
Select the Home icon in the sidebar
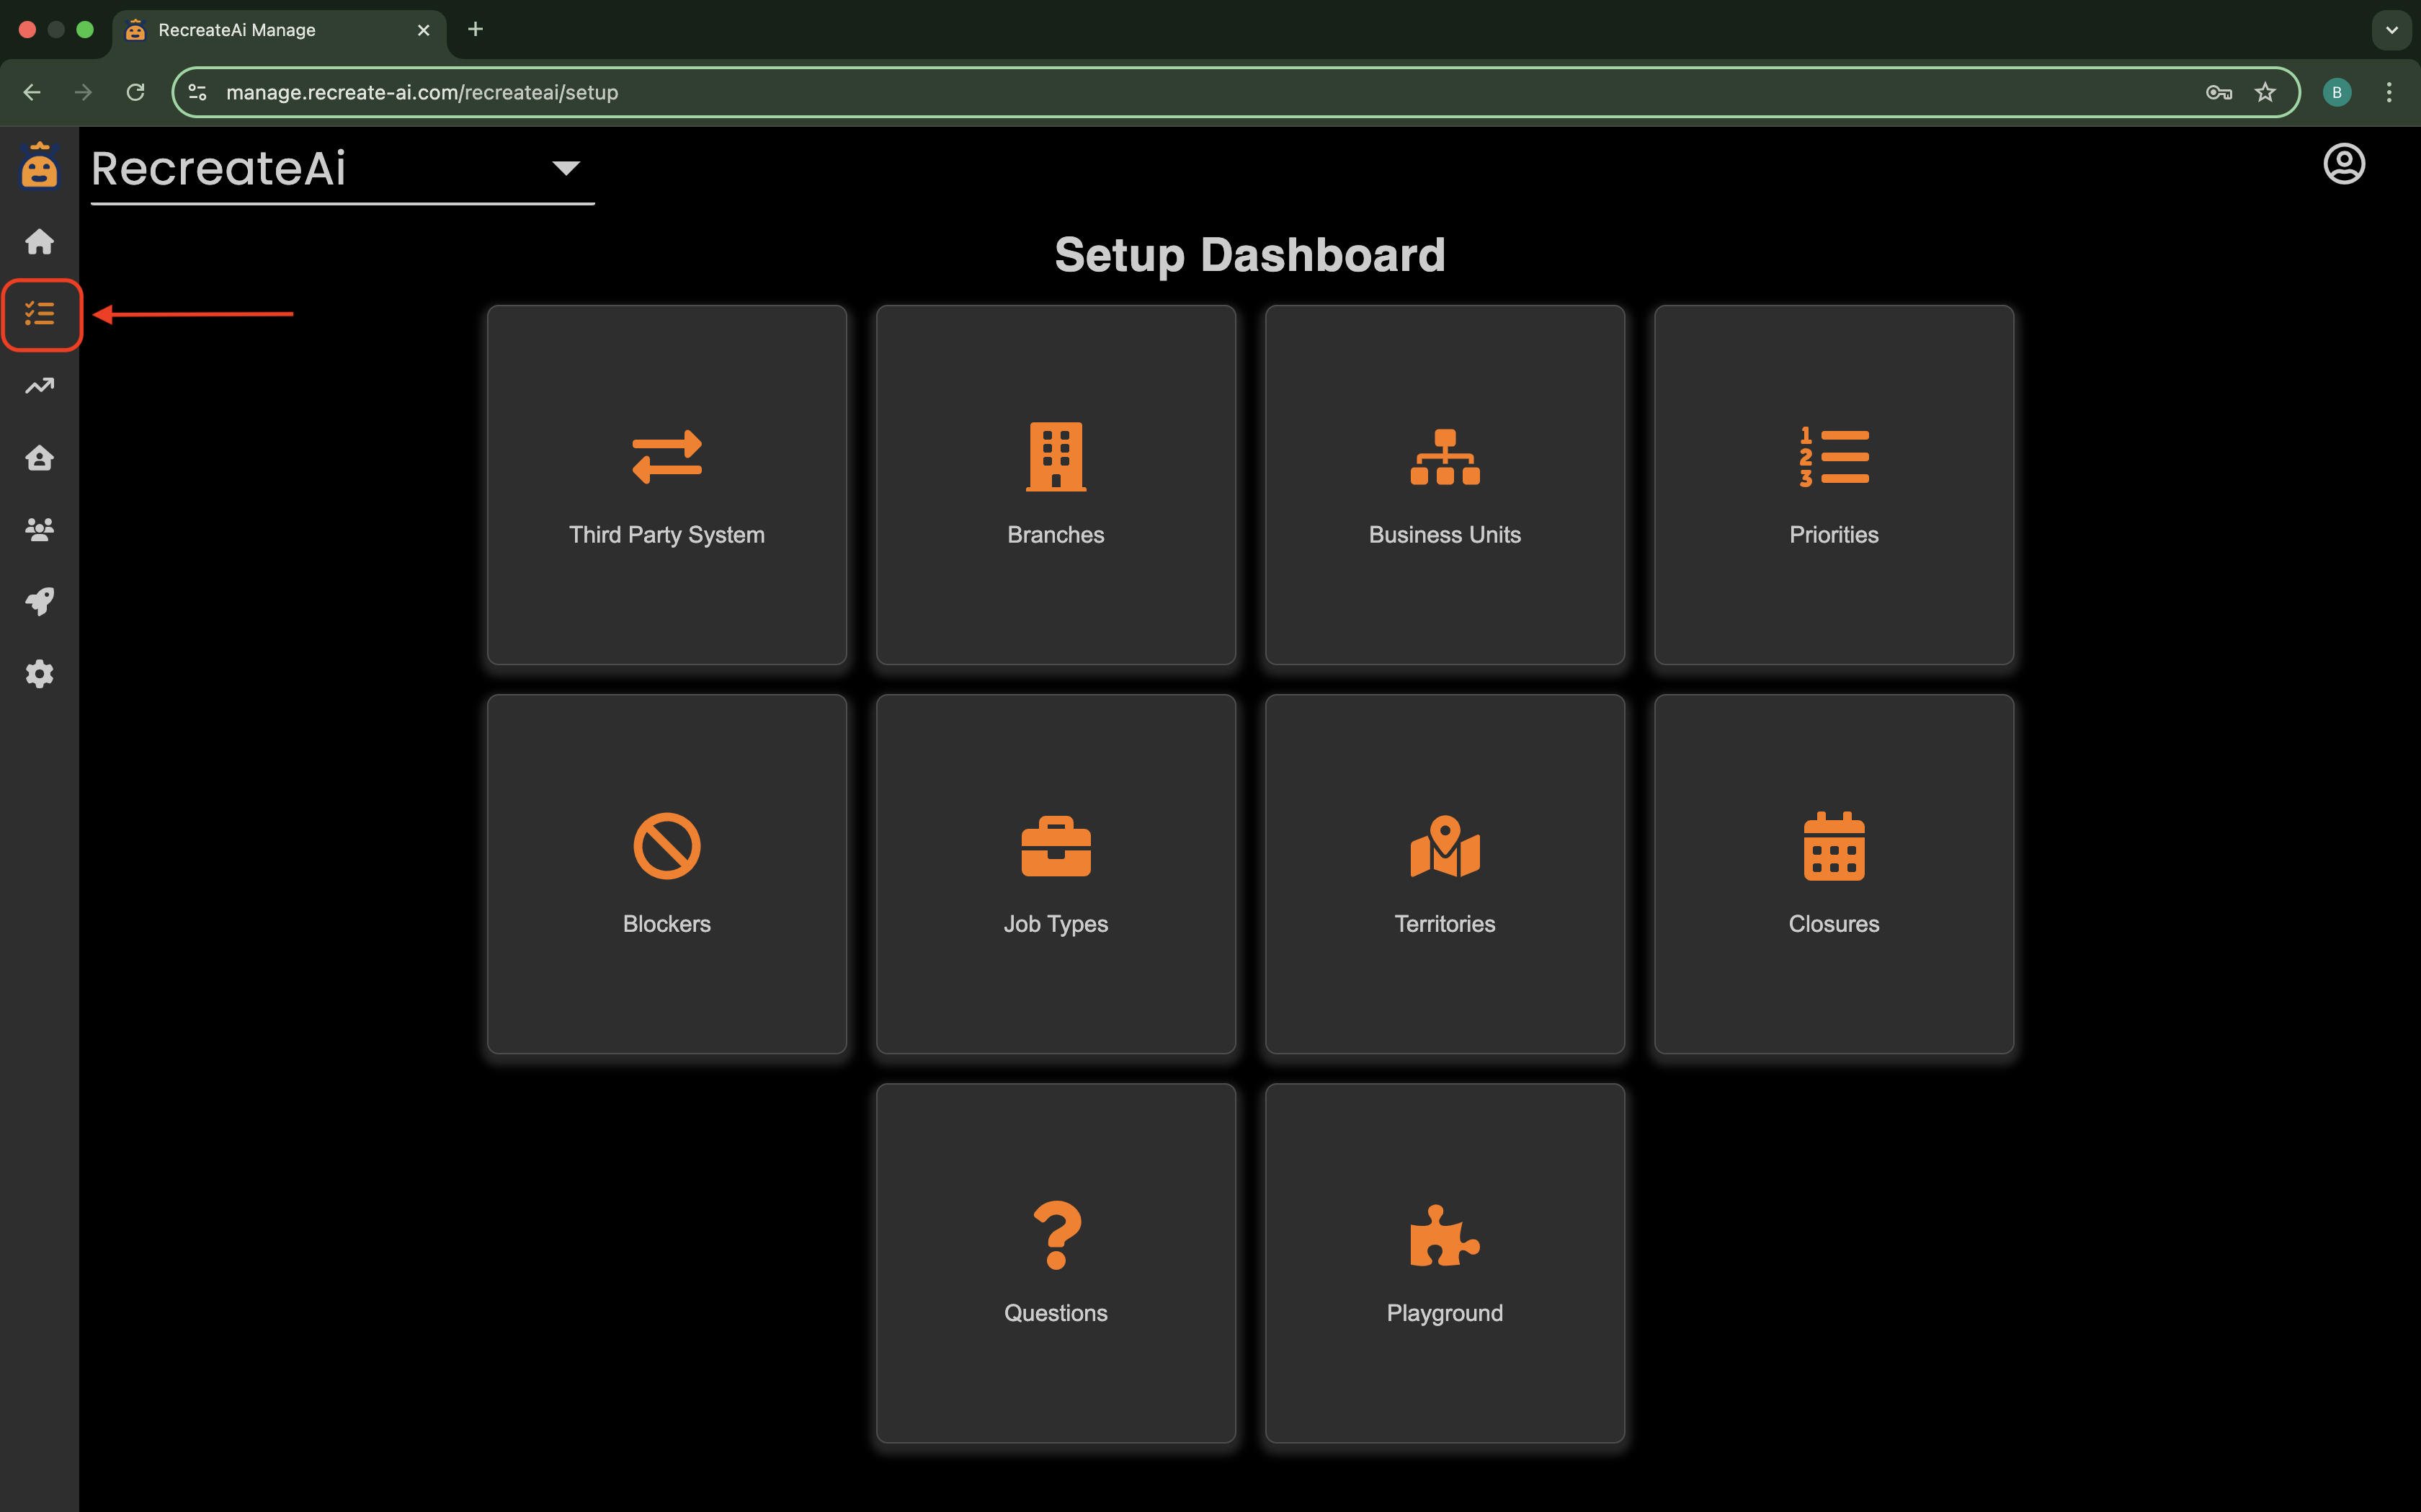tap(40, 241)
